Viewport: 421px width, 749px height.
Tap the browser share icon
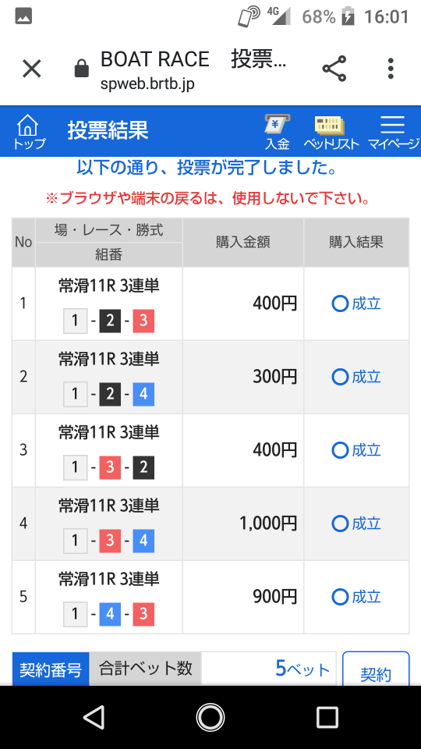click(x=334, y=69)
